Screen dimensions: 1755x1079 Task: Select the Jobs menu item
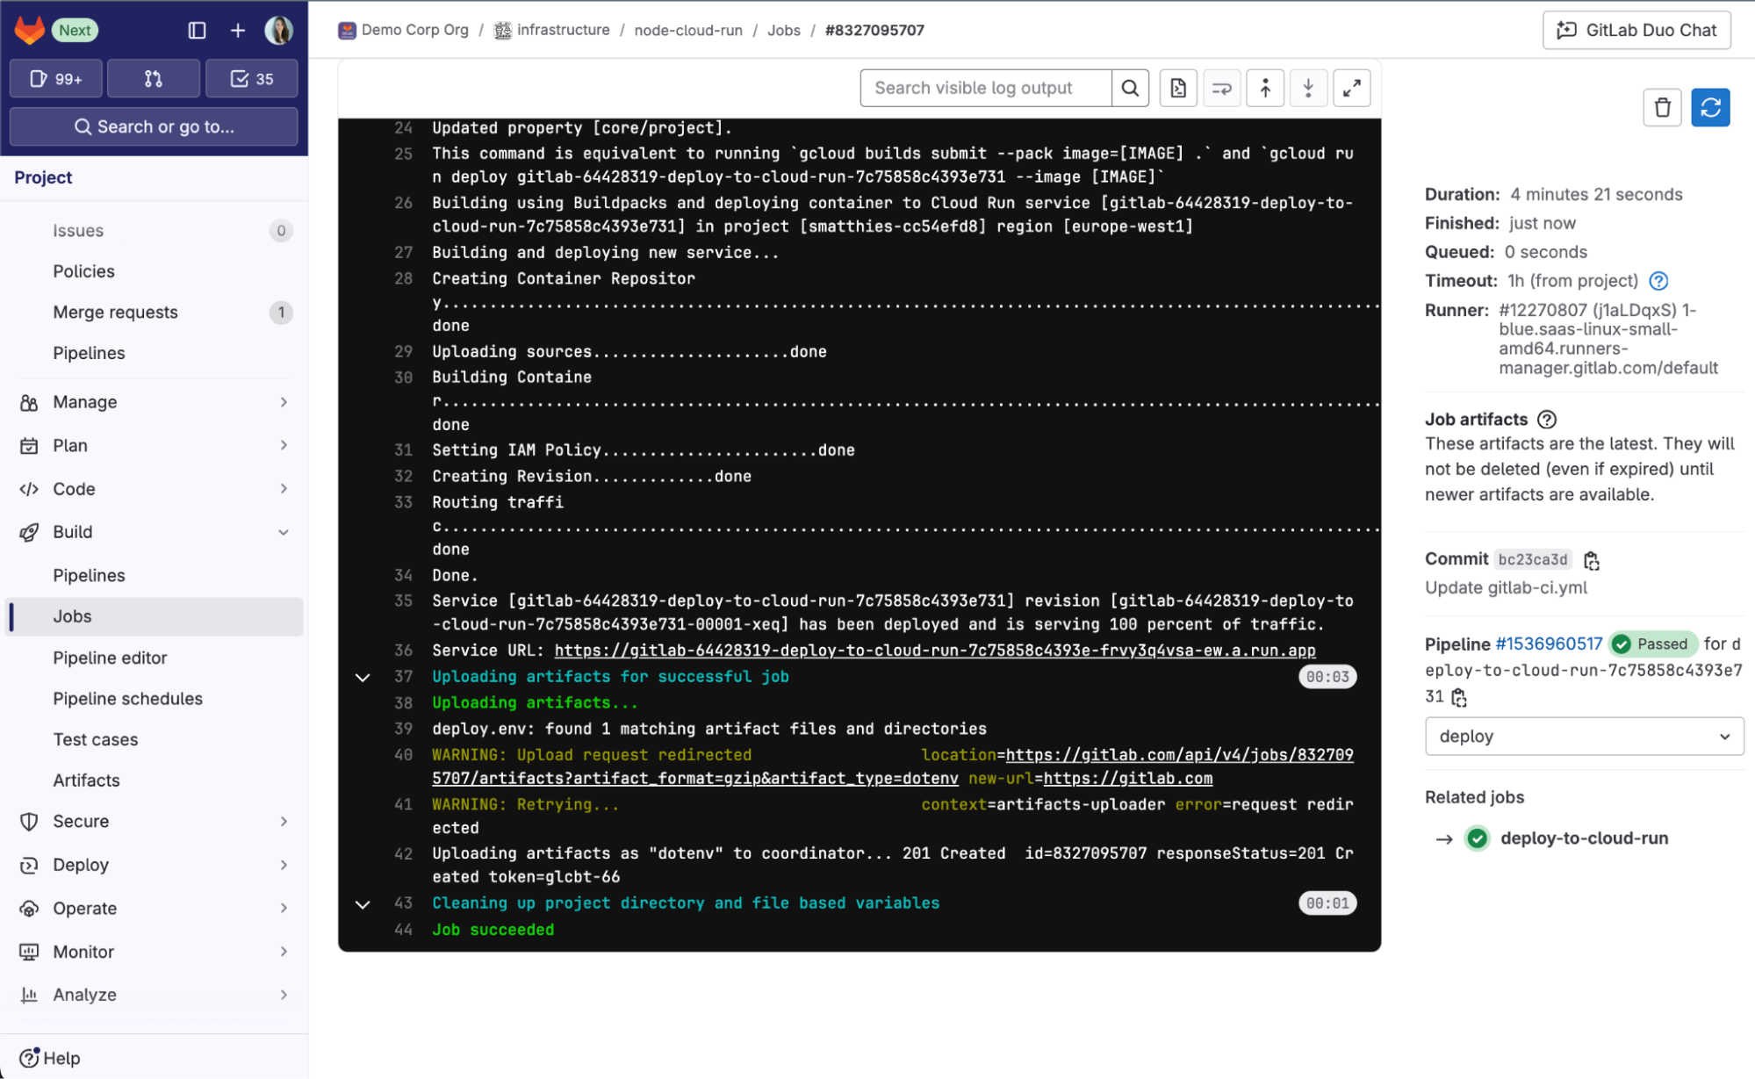coord(69,615)
